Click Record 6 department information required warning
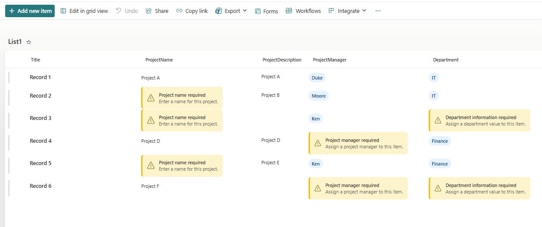Viewport: 542px width, 227px height. [x=480, y=188]
